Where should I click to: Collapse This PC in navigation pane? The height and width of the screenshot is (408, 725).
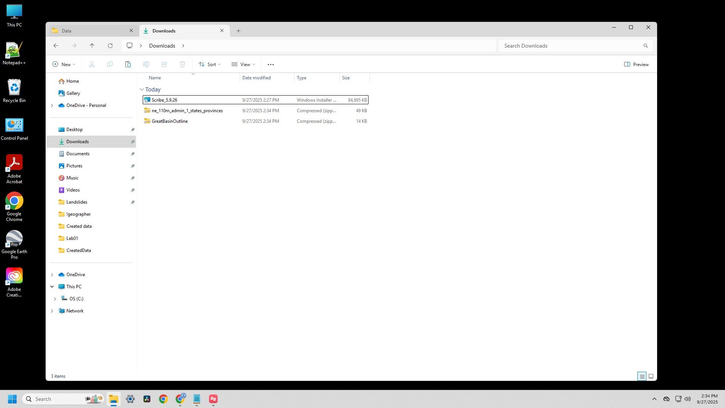pyautogui.click(x=52, y=287)
